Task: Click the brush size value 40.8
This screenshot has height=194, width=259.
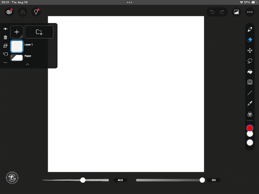Action: pyautogui.click(x=120, y=180)
